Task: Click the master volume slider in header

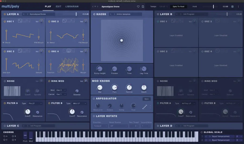Action: click(213, 6)
